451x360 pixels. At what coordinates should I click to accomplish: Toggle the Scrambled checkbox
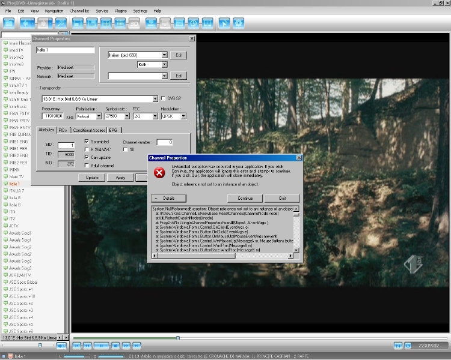click(x=87, y=142)
